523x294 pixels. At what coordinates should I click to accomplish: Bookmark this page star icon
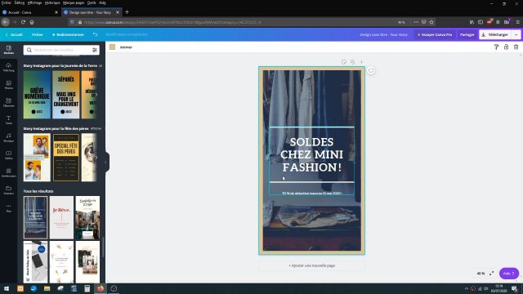pyautogui.click(x=431, y=22)
